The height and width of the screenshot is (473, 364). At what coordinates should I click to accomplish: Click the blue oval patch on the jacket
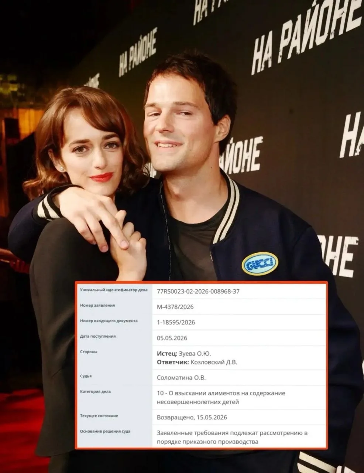(260, 264)
